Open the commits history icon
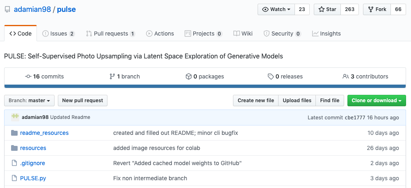This screenshot has height=188, width=411. coord(28,76)
